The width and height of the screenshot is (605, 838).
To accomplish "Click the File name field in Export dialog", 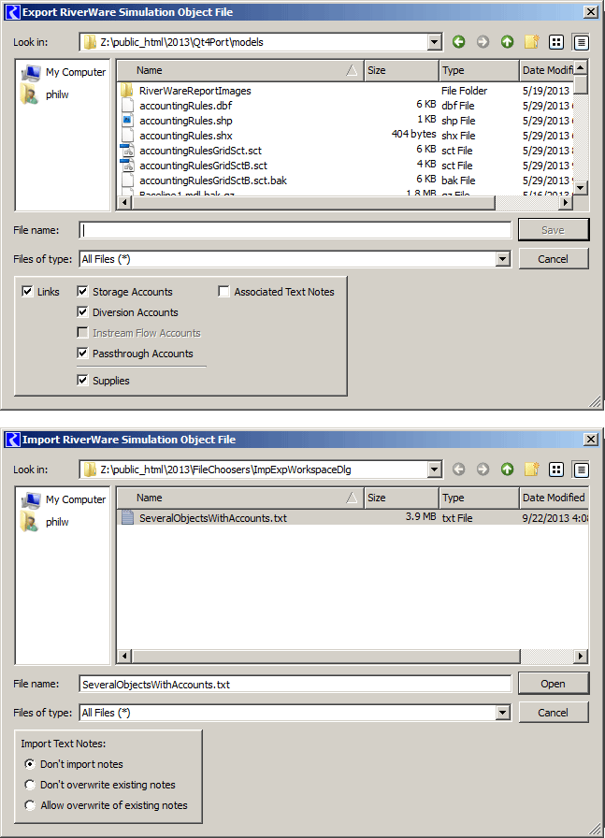I will click(295, 230).
